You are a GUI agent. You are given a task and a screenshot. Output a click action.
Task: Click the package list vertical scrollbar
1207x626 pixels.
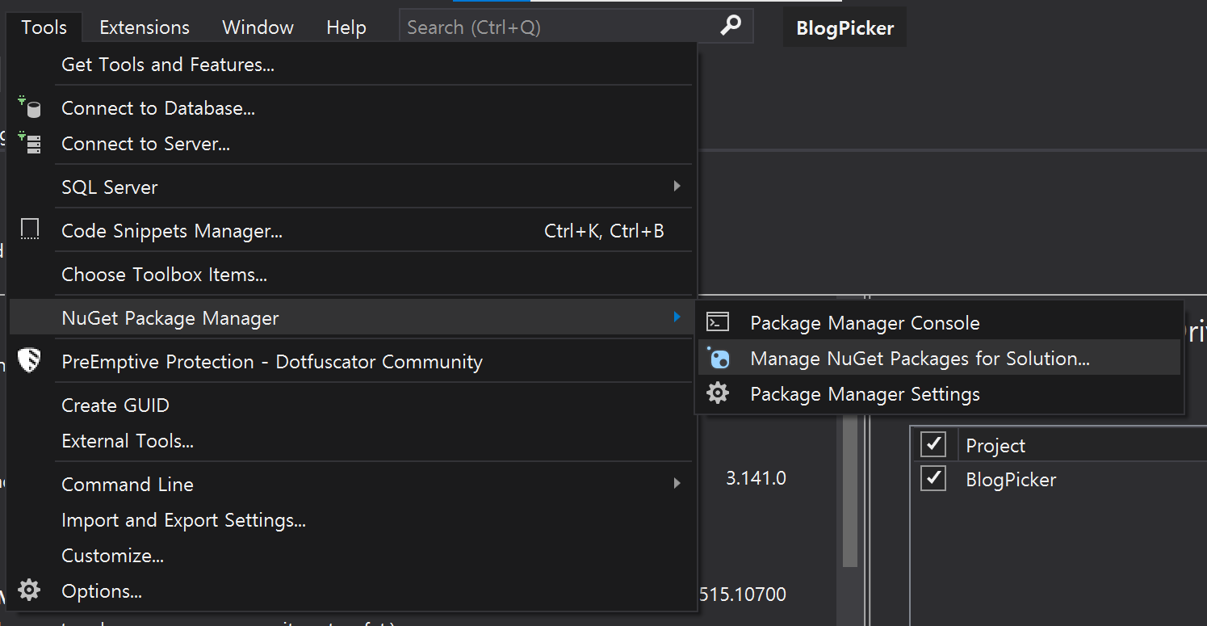849,493
